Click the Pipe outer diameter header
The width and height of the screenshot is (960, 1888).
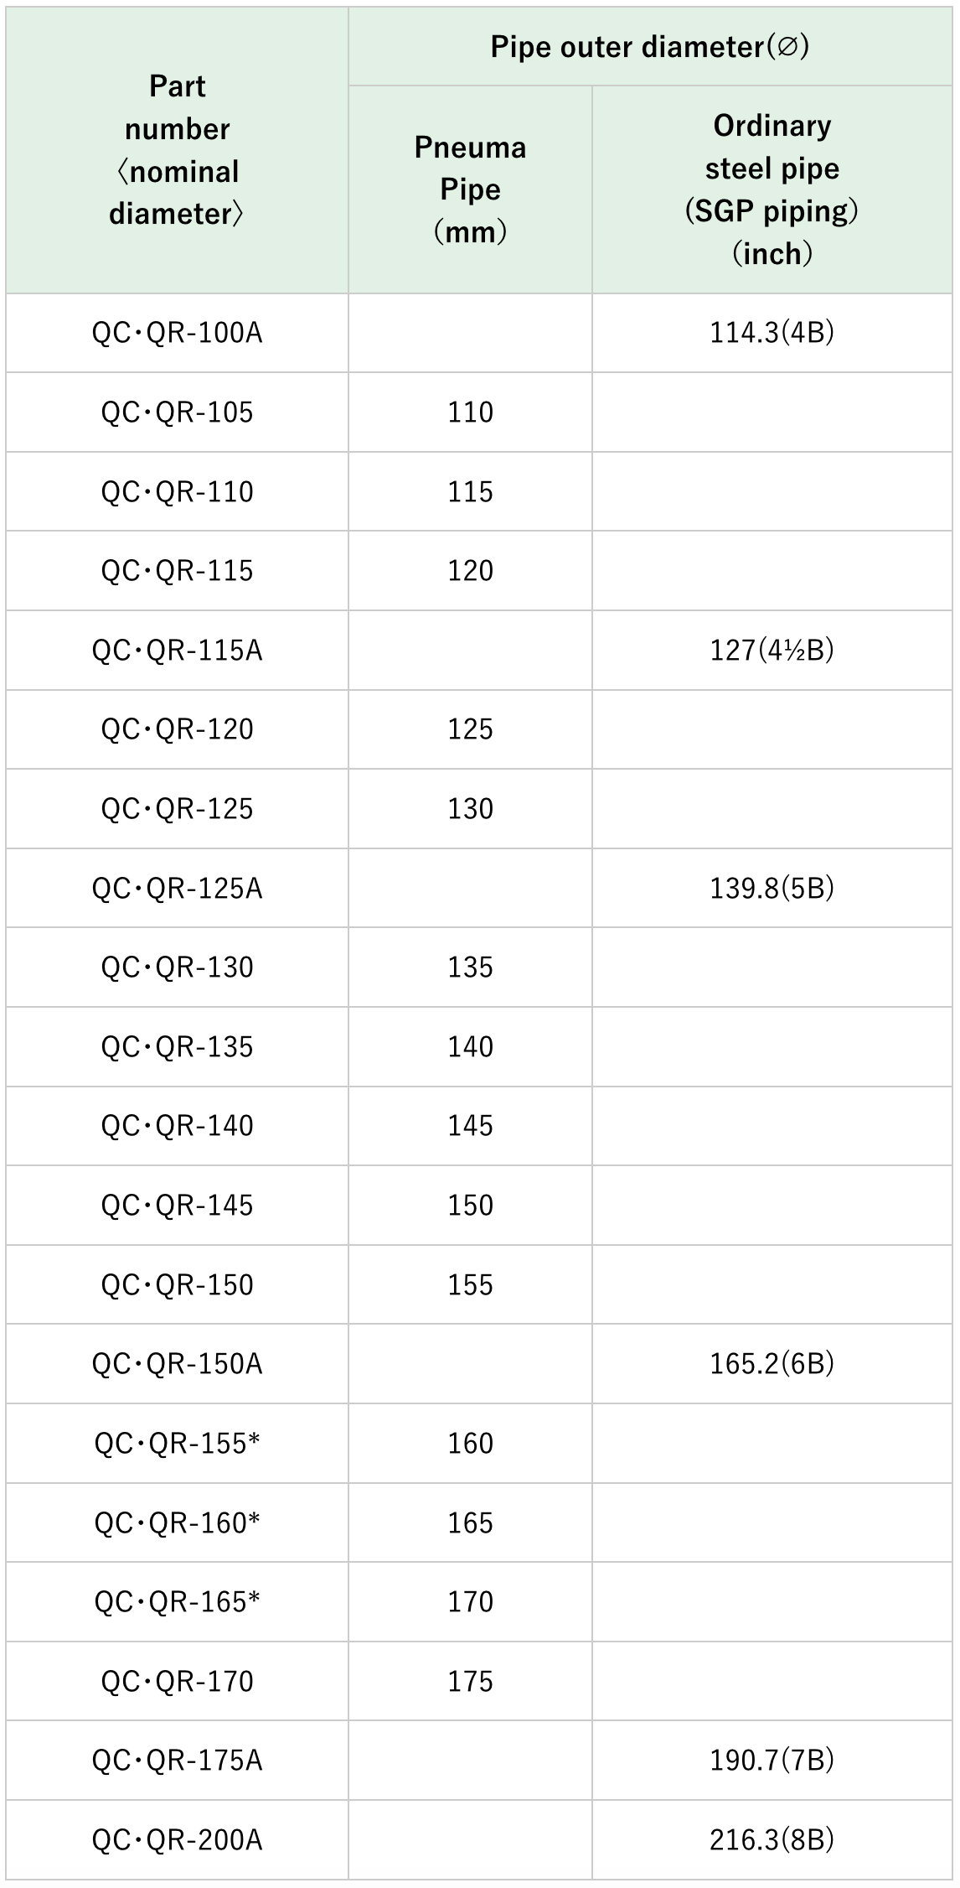tap(649, 47)
